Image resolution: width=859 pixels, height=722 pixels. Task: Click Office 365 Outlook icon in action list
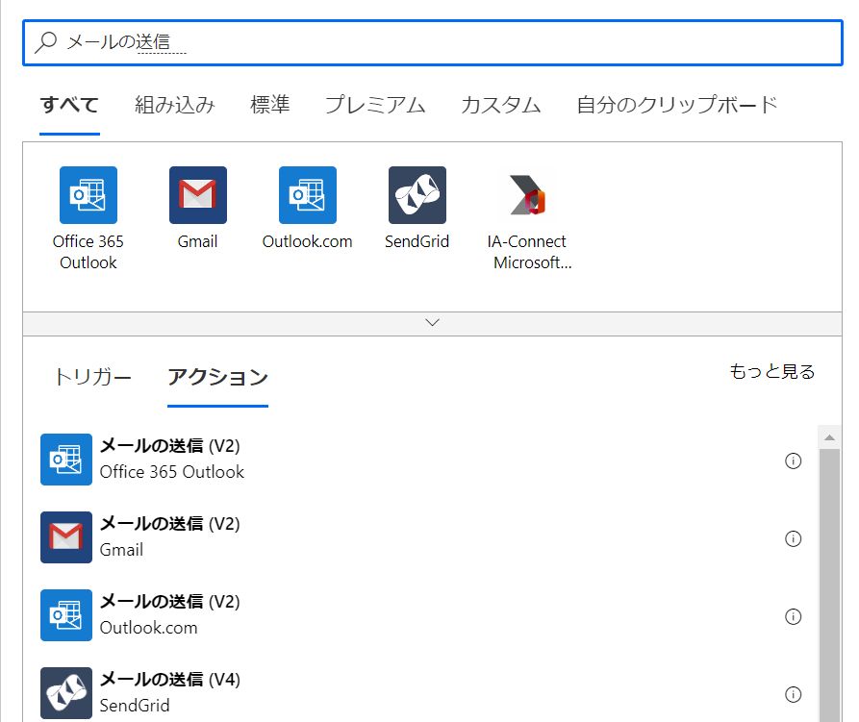coord(66,460)
